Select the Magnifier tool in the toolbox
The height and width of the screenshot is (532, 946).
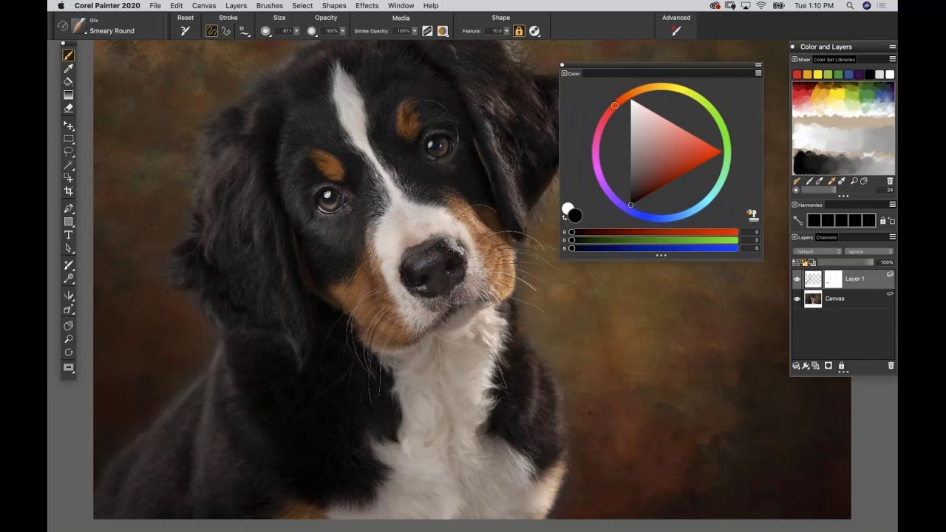[69, 339]
